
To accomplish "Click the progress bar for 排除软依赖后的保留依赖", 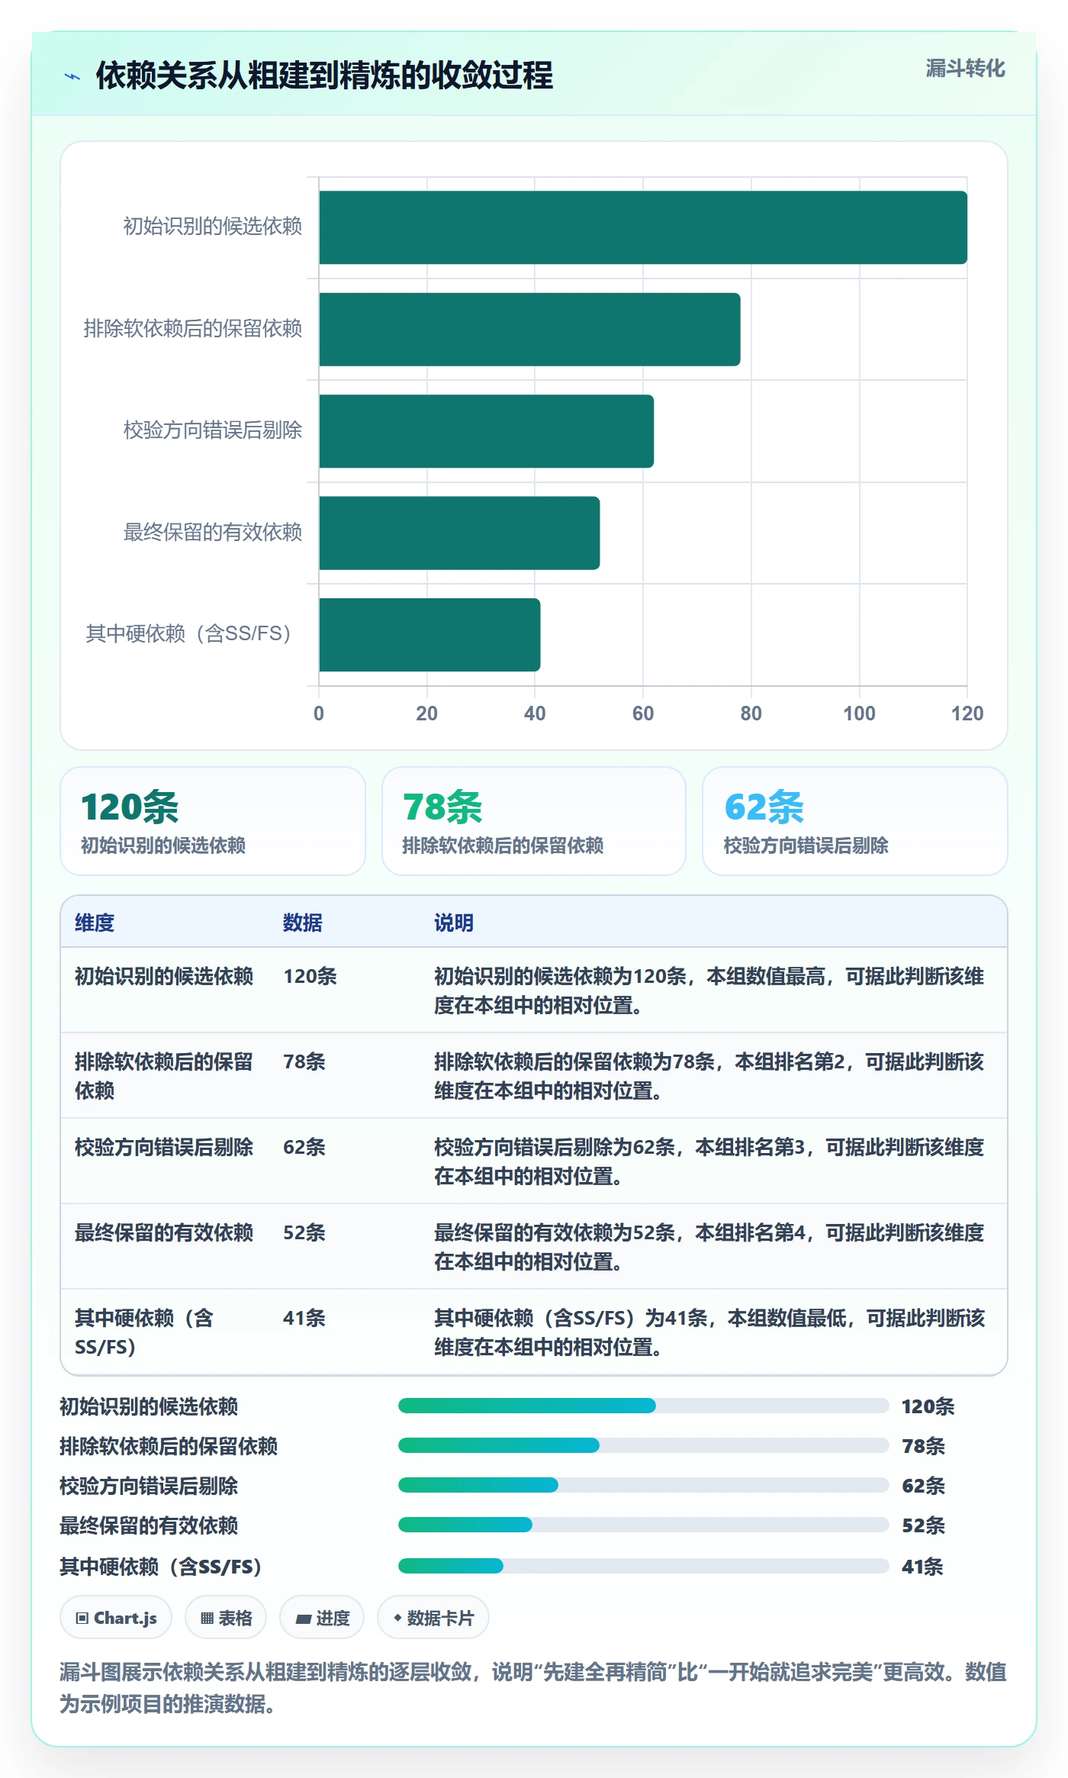I will [643, 1445].
